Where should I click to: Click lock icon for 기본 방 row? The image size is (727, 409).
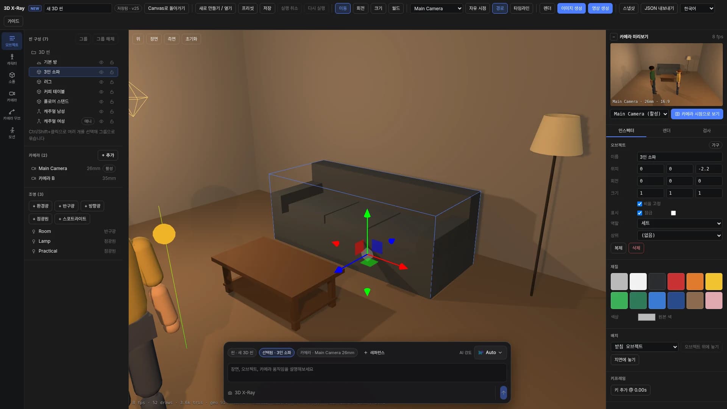tap(112, 62)
